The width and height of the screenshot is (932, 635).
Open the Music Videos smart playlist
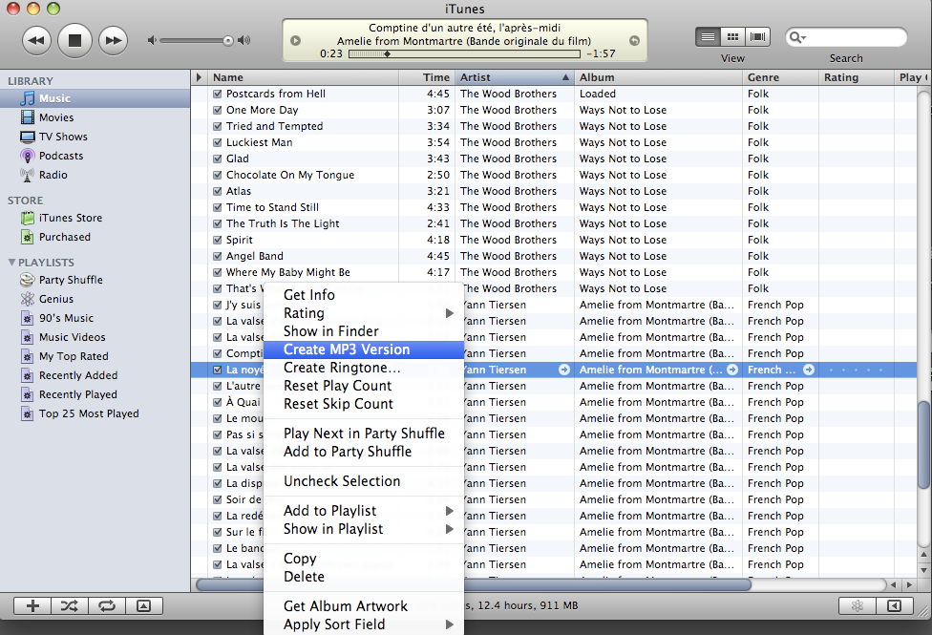(x=95, y=336)
